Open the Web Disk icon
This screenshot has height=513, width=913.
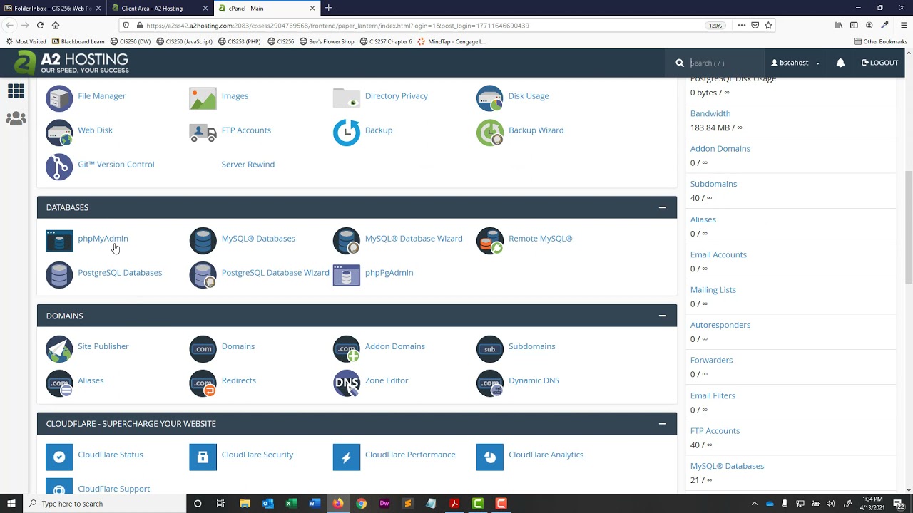coord(59,133)
